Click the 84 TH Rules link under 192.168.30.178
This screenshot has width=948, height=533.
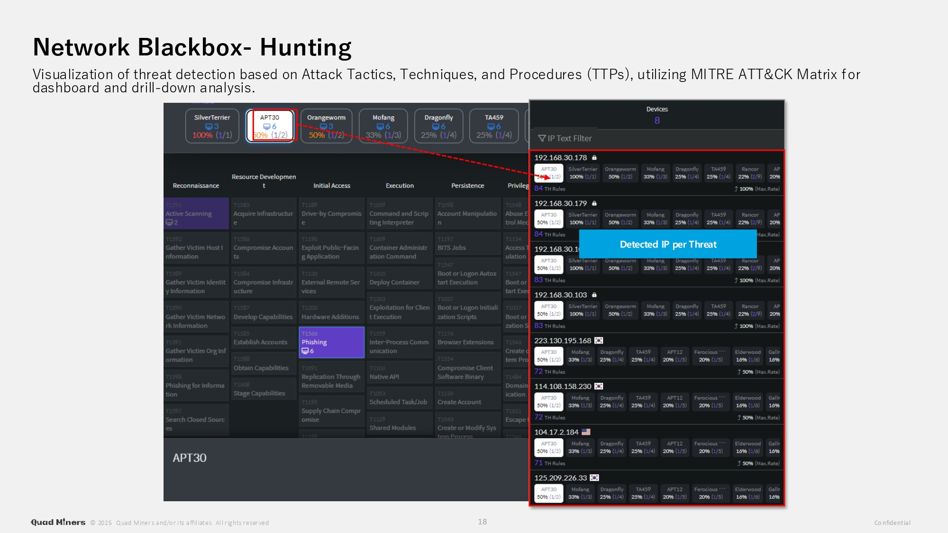pos(550,189)
